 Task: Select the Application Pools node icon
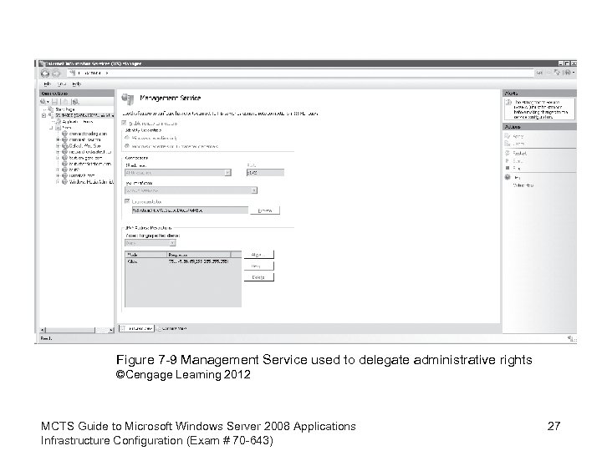tap(59, 122)
